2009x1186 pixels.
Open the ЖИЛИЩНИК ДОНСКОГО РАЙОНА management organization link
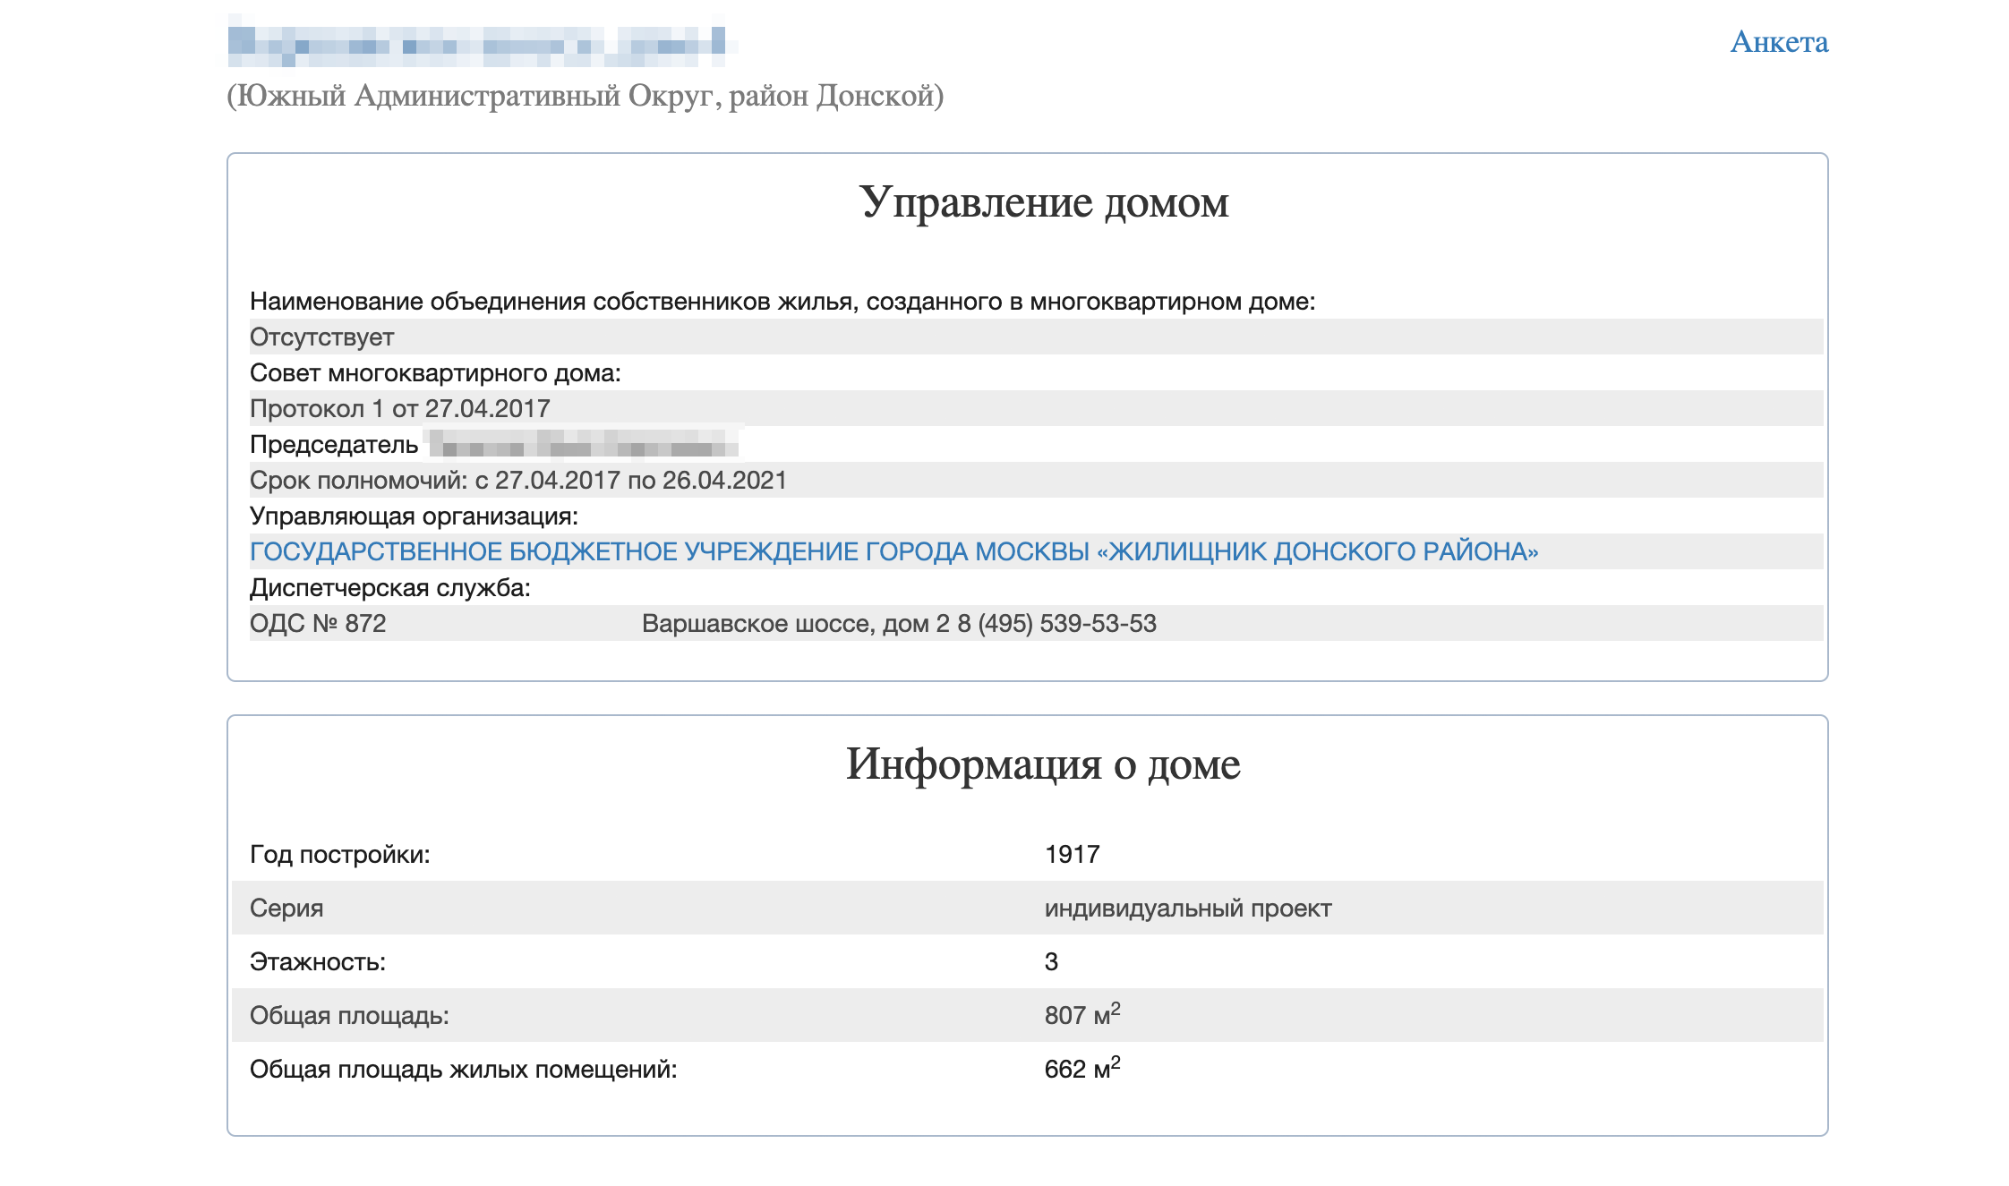point(893,551)
